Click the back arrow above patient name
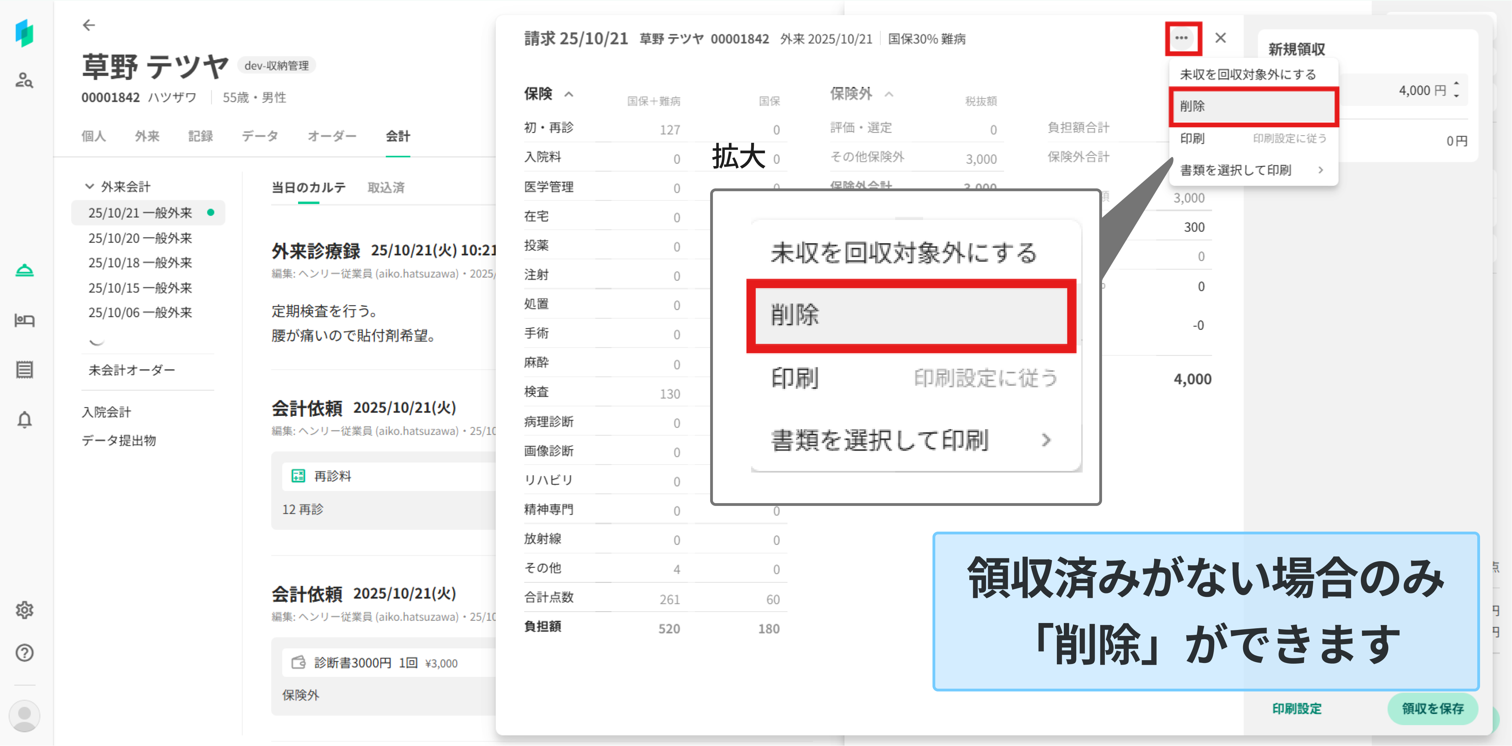 click(x=89, y=25)
